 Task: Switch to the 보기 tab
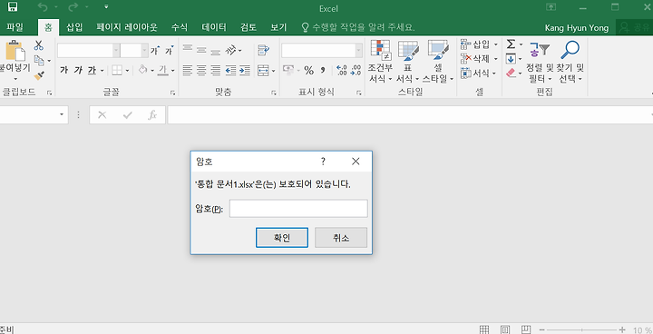pos(278,27)
